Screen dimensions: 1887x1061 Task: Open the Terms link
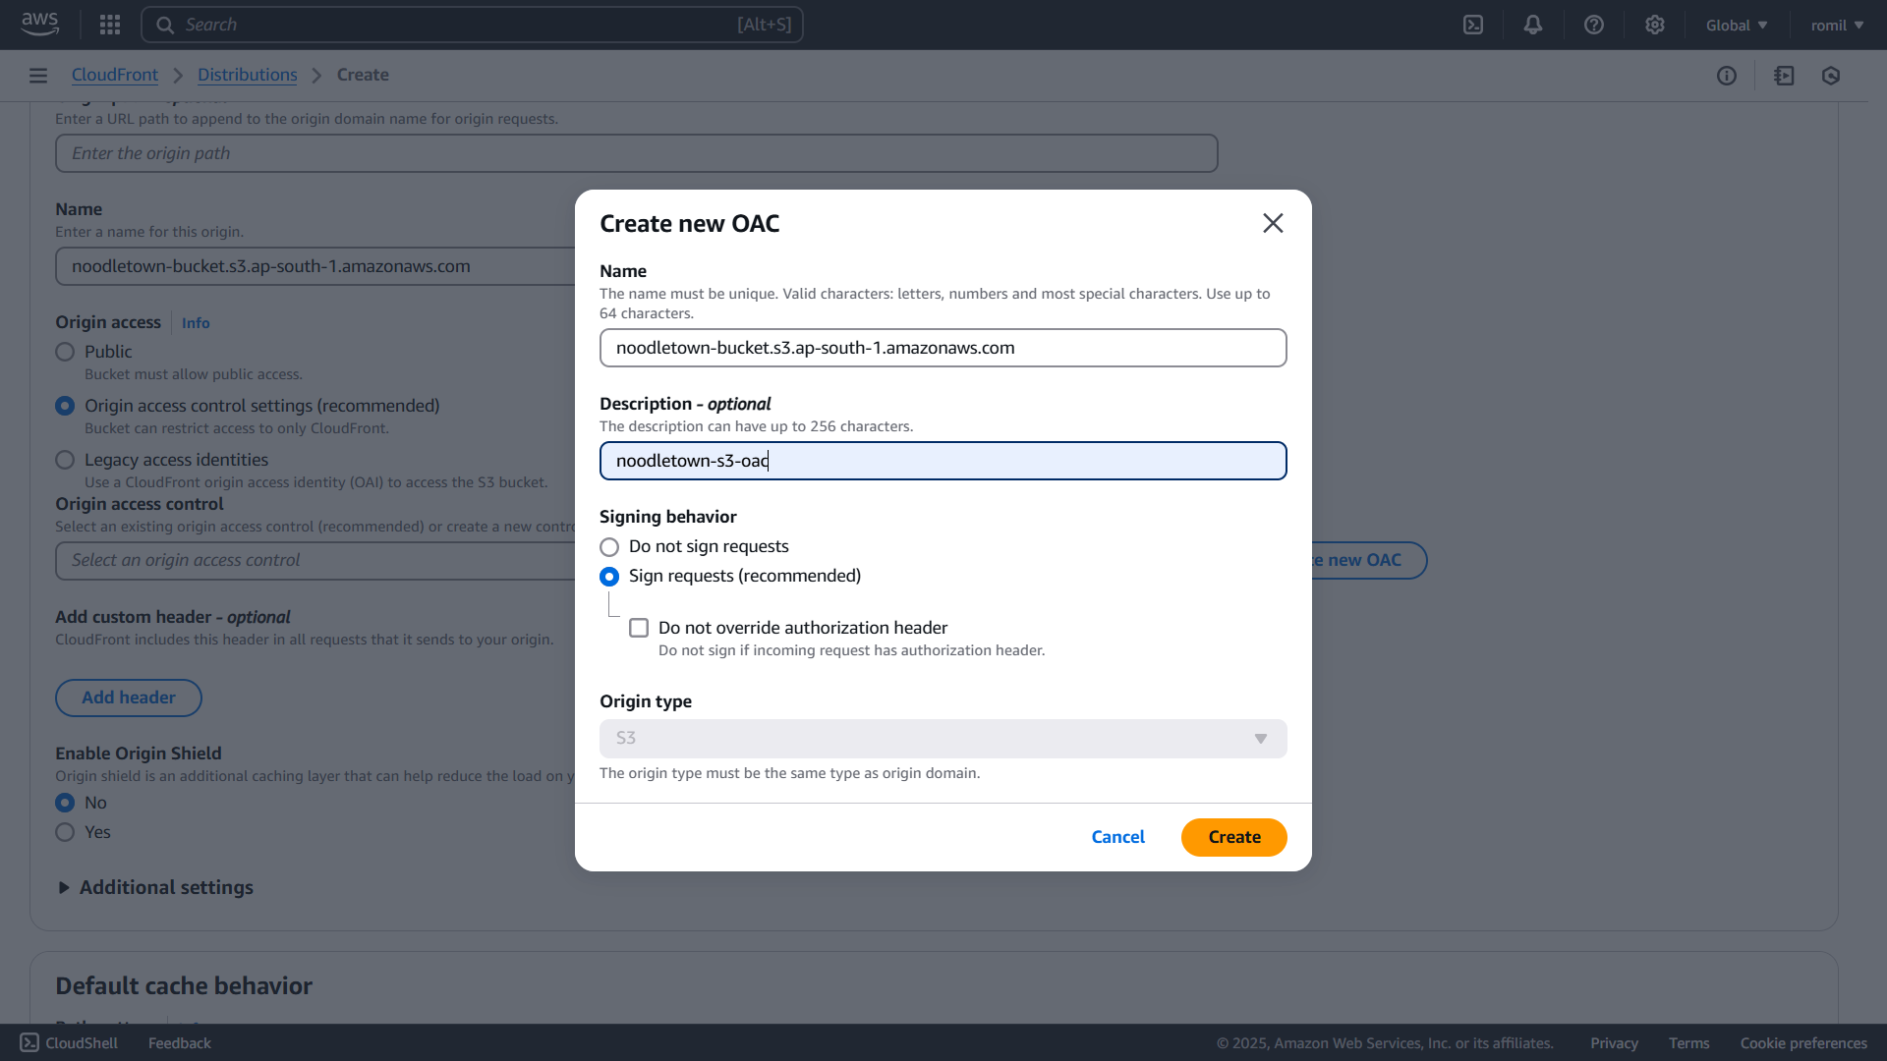point(1688,1042)
